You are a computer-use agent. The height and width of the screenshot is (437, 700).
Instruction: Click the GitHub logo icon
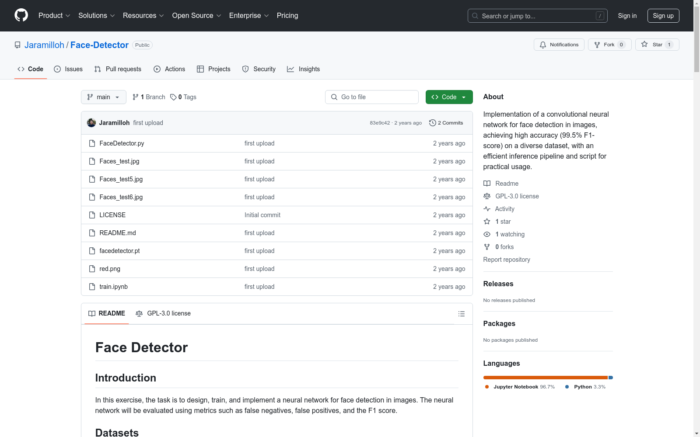pyautogui.click(x=21, y=15)
